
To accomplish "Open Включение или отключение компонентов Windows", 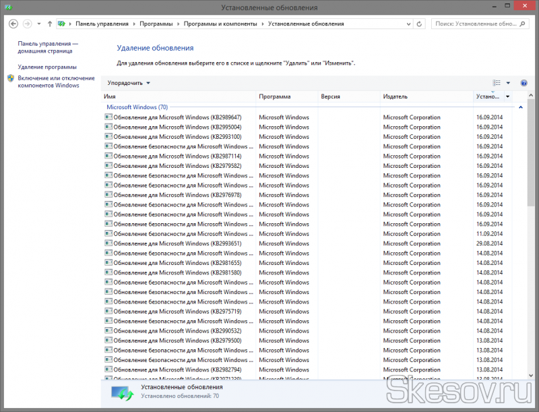I will (x=49, y=82).
